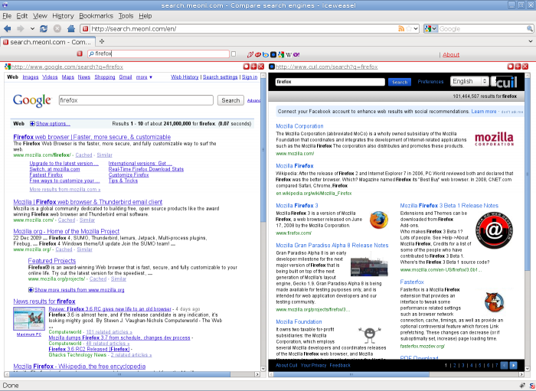536x391 pixels.
Task: Go back with the browser Back arrow
Action: [x=7, y=28]
